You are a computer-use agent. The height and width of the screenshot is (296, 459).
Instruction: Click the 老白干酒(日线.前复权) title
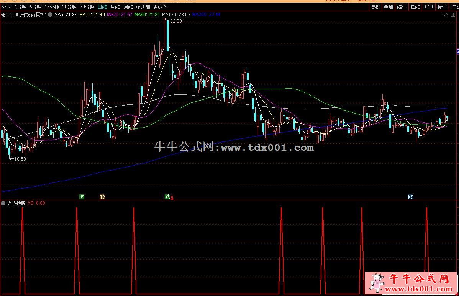point(23,14)
